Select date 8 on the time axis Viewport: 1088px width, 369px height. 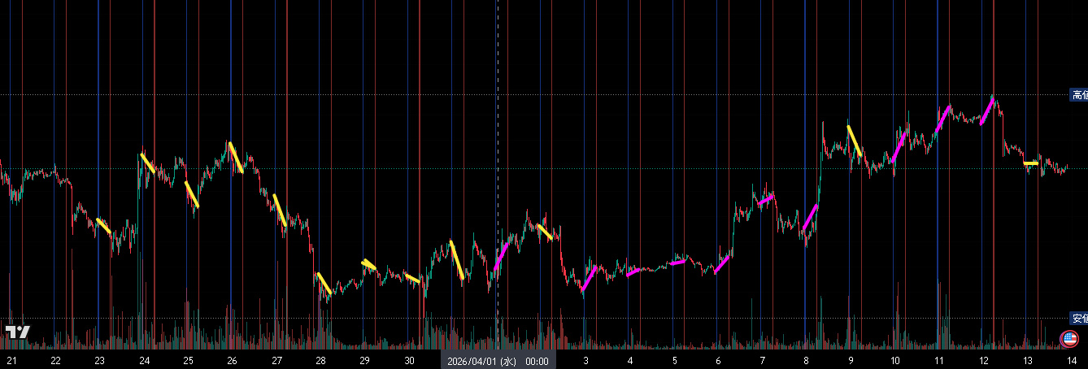[806, 361]
